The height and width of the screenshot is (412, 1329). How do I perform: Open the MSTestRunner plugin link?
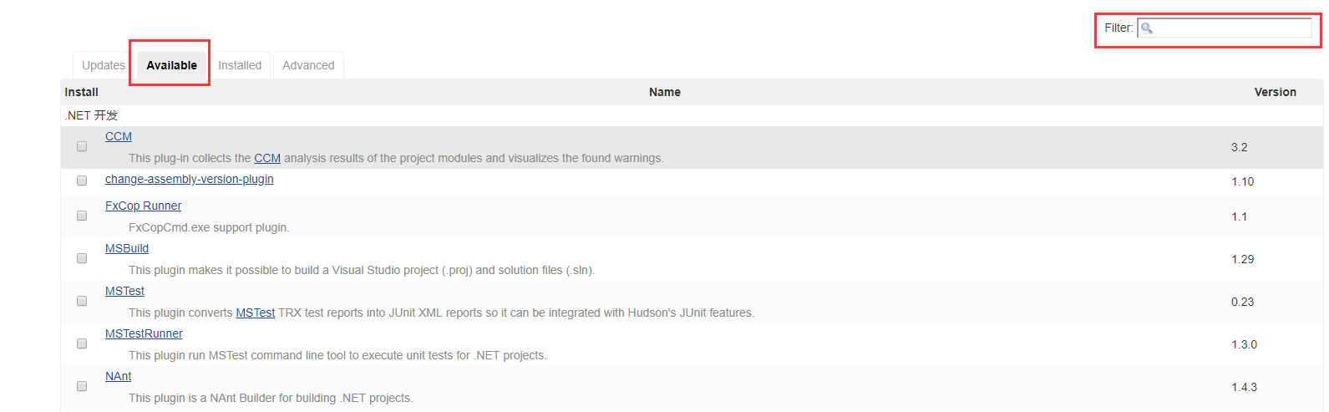pyautogui.click(x=144, y=333)
